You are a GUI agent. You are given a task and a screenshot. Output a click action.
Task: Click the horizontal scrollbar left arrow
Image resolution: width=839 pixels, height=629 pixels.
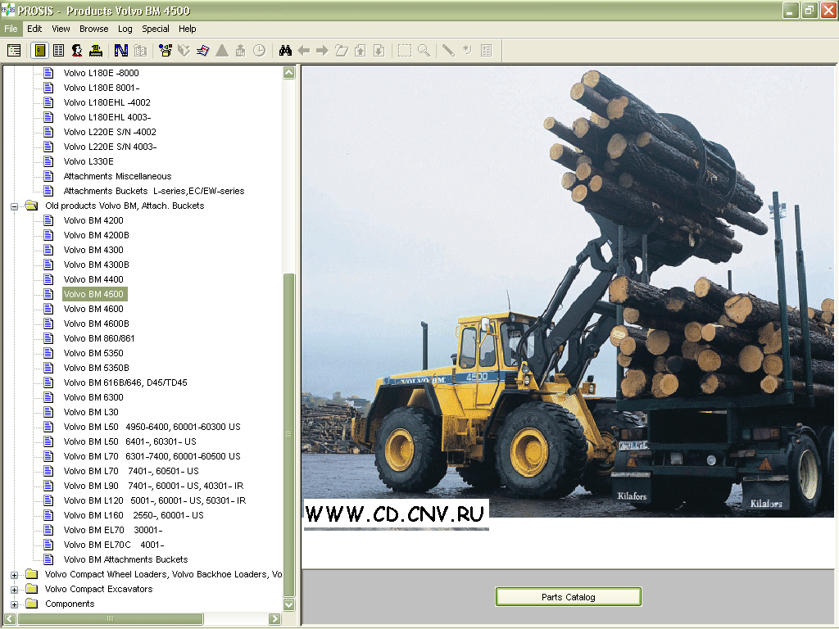(x=10, y=619)
